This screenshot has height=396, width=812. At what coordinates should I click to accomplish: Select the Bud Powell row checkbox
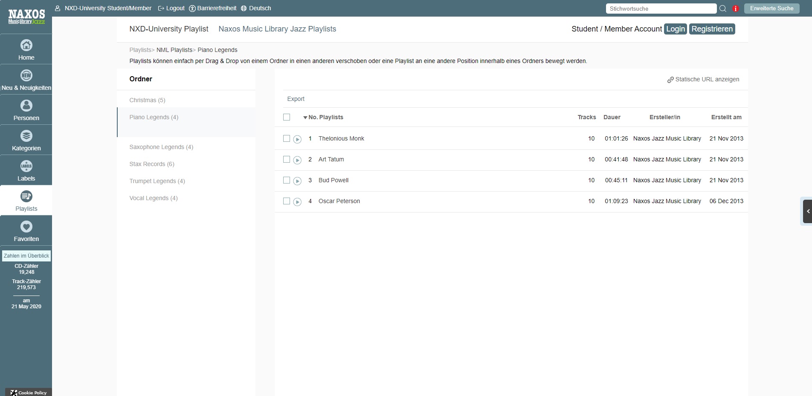(x=287, y=180)
